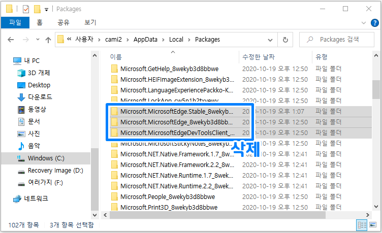Select Desktop in navigation pane
This screenshot has height=233, width=382.
[34, 85]
